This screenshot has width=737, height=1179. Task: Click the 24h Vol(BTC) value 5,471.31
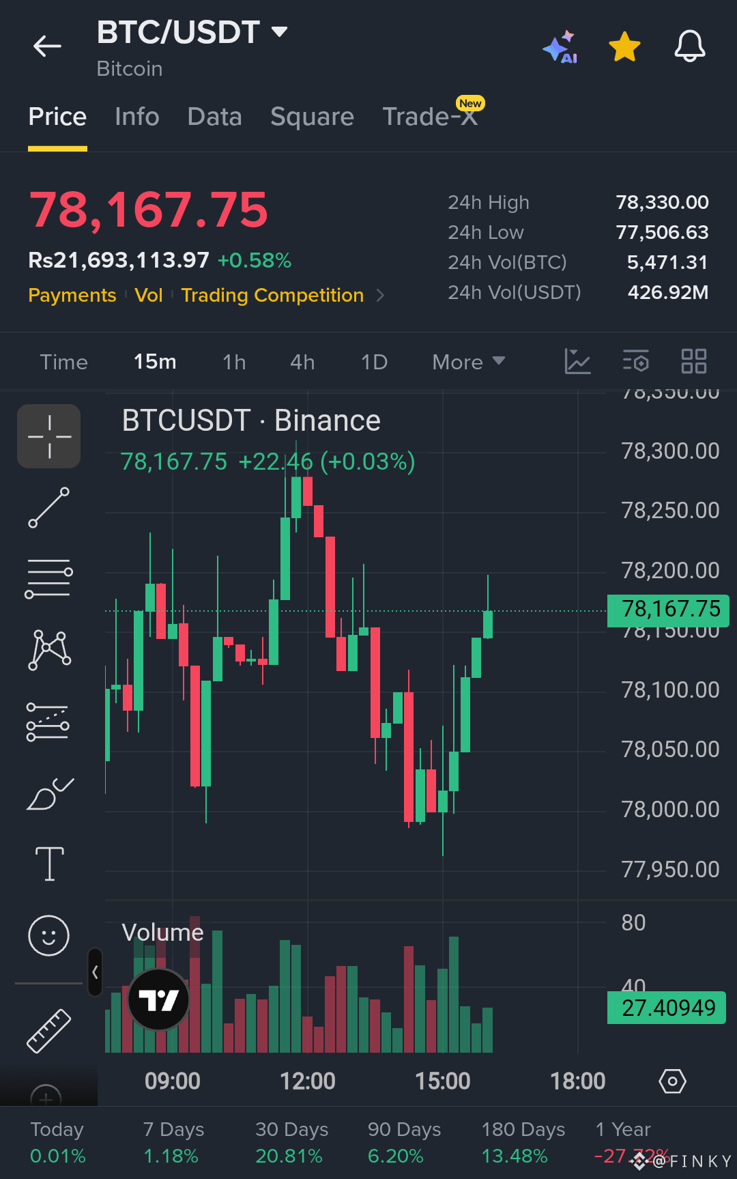[x=667, y=262]
